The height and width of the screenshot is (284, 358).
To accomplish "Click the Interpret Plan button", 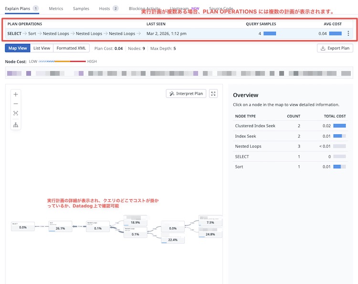I will (x=186, y=93).
